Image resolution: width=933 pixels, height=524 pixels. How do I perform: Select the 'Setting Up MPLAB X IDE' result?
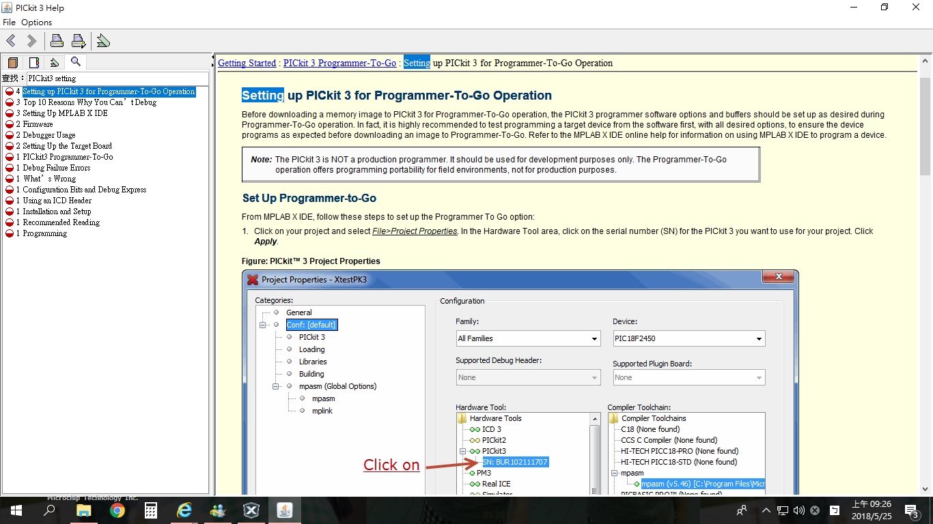pos(65,113)
